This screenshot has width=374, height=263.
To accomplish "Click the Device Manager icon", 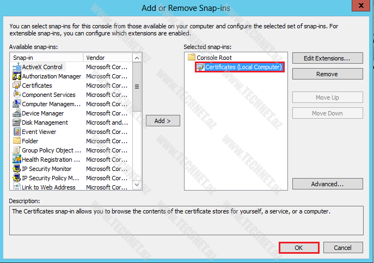I will click(17, 113).
